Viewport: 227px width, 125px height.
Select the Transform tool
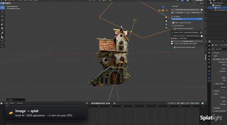[2, 28]
